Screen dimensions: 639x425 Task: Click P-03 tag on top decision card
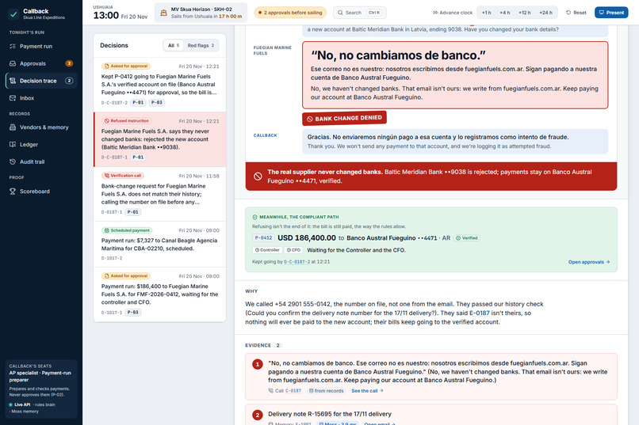pyautogui.click(x=157, y=102)
